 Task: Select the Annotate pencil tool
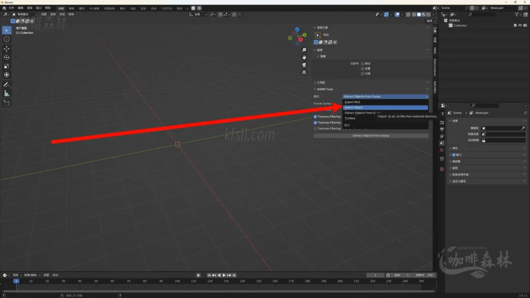(x=7, y=84)
